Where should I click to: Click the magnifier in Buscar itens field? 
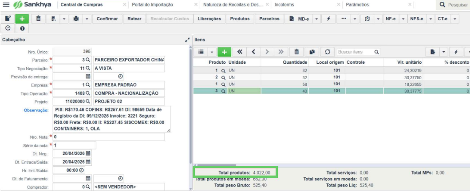(376, 52)
